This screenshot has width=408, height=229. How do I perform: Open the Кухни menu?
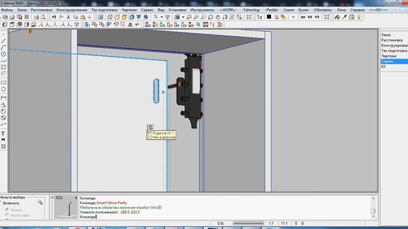coord(303,10)
